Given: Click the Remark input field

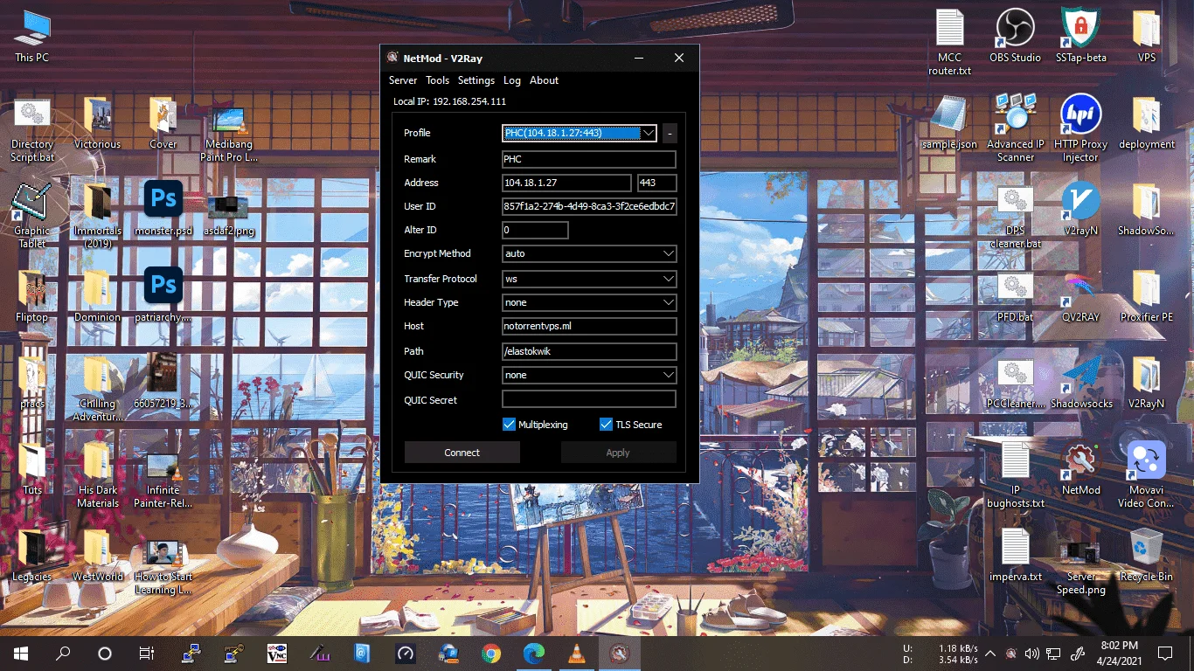Looking at the screenshot, I should (x=589, y=160).
